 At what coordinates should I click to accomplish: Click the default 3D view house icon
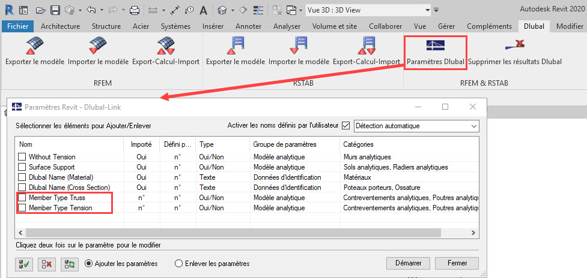point(222,10)
